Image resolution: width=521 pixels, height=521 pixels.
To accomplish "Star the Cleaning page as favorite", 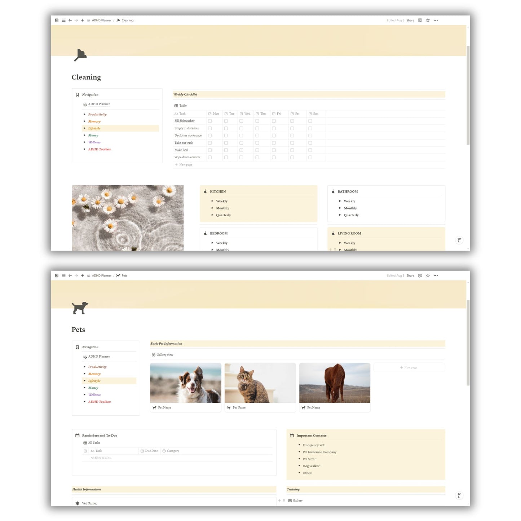I will [428, 21].
